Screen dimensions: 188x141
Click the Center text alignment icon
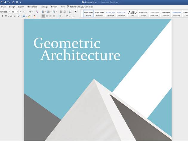(x=47, y=16)
